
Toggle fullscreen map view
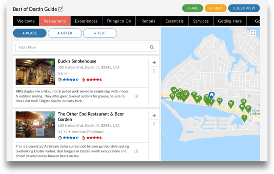(253, 33)
